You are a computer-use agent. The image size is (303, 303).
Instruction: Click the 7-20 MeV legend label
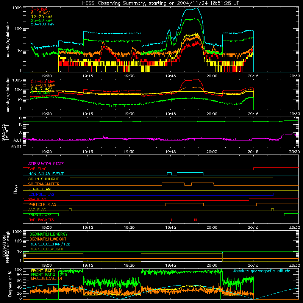[41, 93]
